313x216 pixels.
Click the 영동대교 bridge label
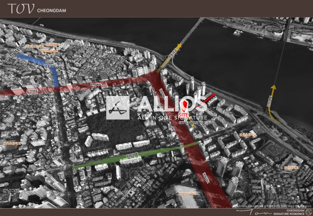click(172, 53)
